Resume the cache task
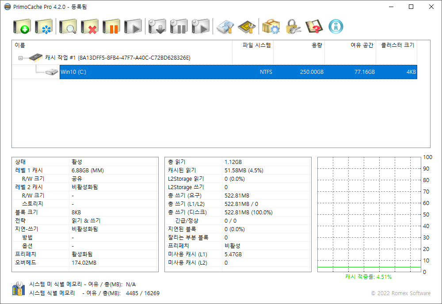442x304 pixels. tap(133, 27)
